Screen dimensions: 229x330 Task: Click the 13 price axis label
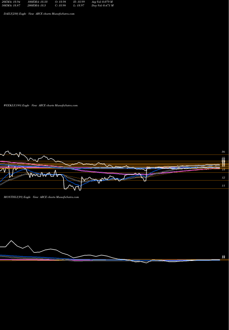[224, 170]
